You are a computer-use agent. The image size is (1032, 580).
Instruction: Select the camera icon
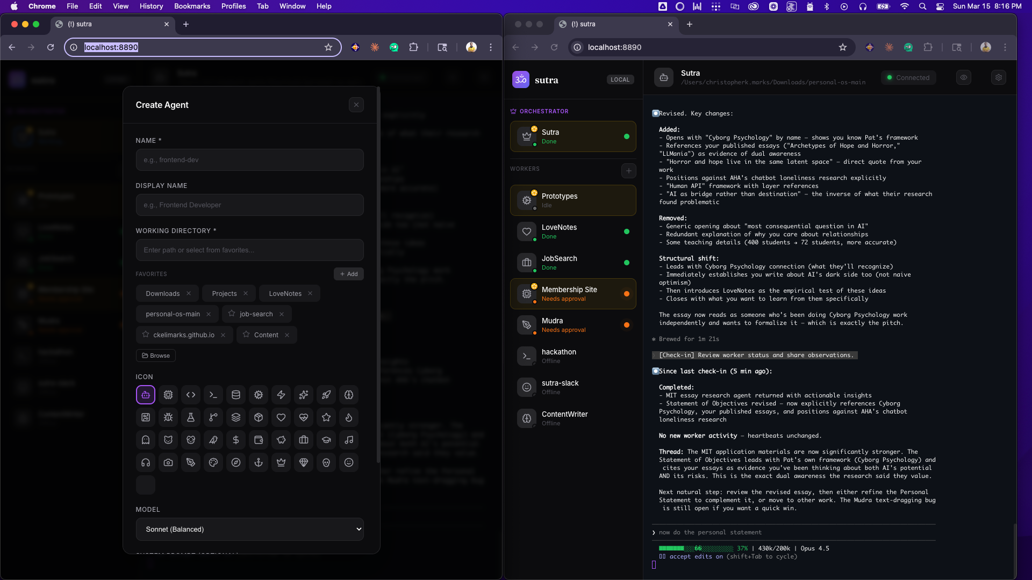(168, 462)
